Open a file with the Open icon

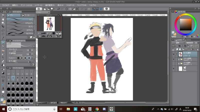tap(48, 9)
